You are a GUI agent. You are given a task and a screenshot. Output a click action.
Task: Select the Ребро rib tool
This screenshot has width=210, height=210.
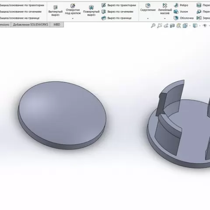[181, 5]
